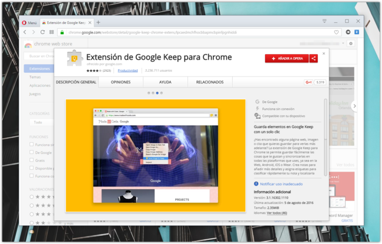This screenshot has width=382, height=244.
Task: Select the three-star rating radio button
Action: pos(31,214)
